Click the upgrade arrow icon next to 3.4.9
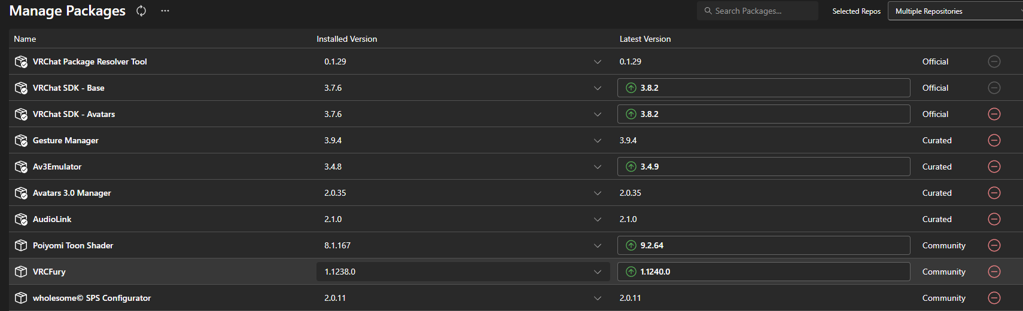 631,167
